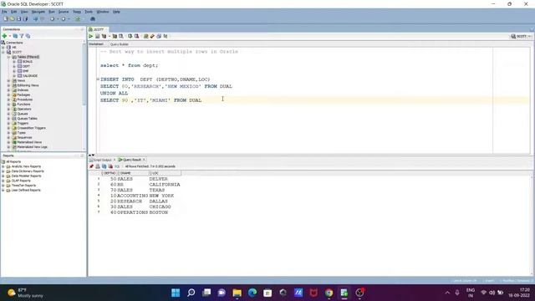
Task: Expand the DEPT table node
Action: click(14, 66)
